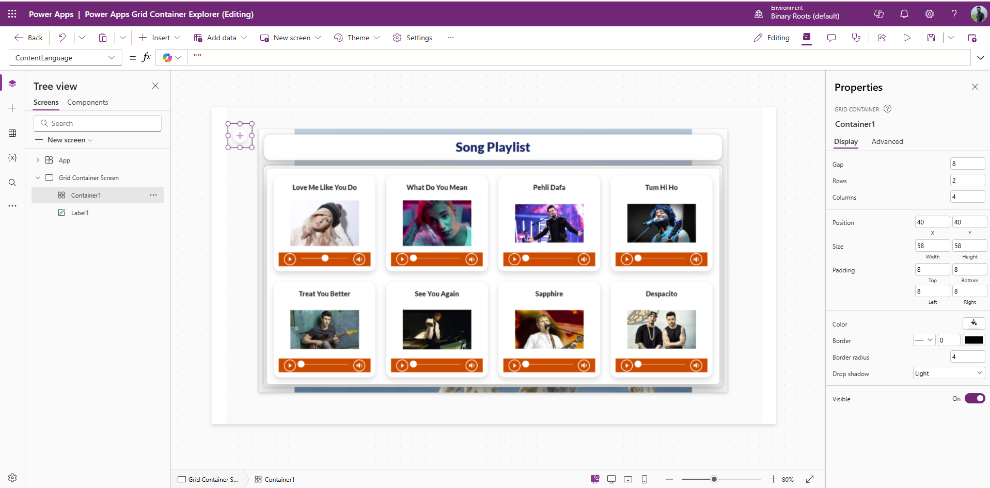Click the Settings toolbar button
990x488 pixels.
[413, 38]
